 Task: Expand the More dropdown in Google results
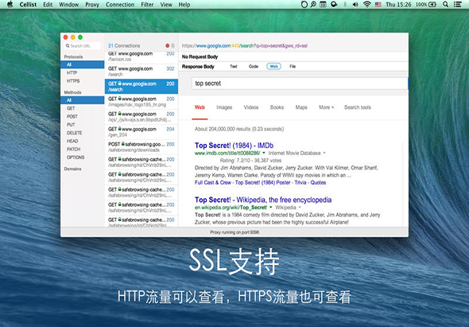click(326, 107)
